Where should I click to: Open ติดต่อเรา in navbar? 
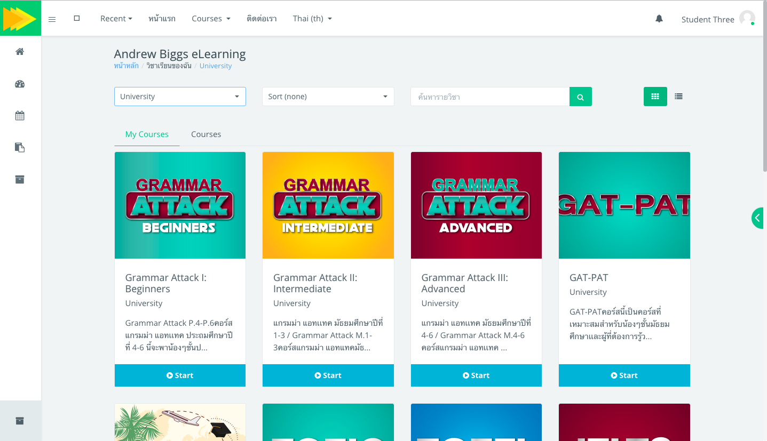point(262,19)
